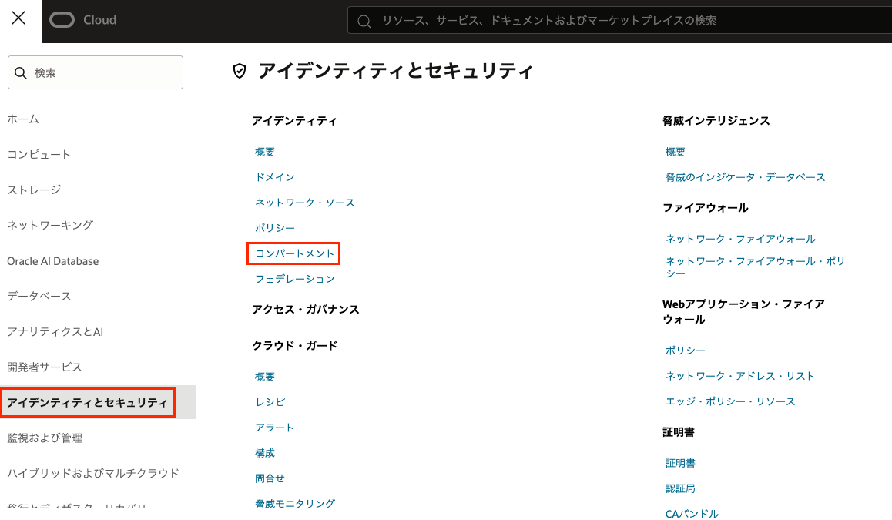Open the エッジ・ポリシー・リソース link
Screen dimensions: 892x520
coord(730,401)
